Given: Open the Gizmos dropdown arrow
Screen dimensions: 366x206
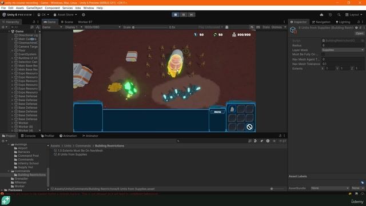Looking at the screenshot, I should coord(285,27).
